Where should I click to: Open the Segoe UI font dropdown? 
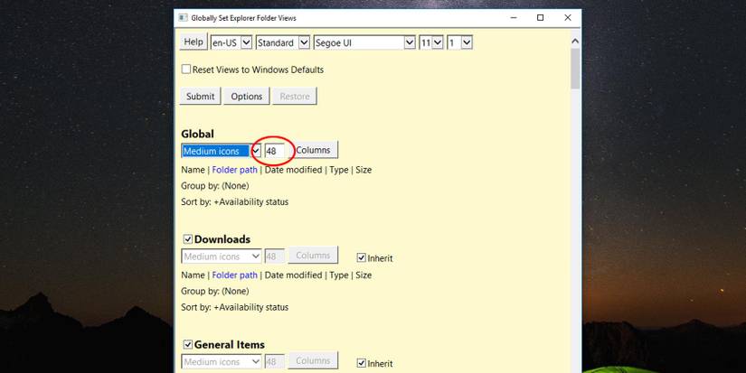point(364,42)
